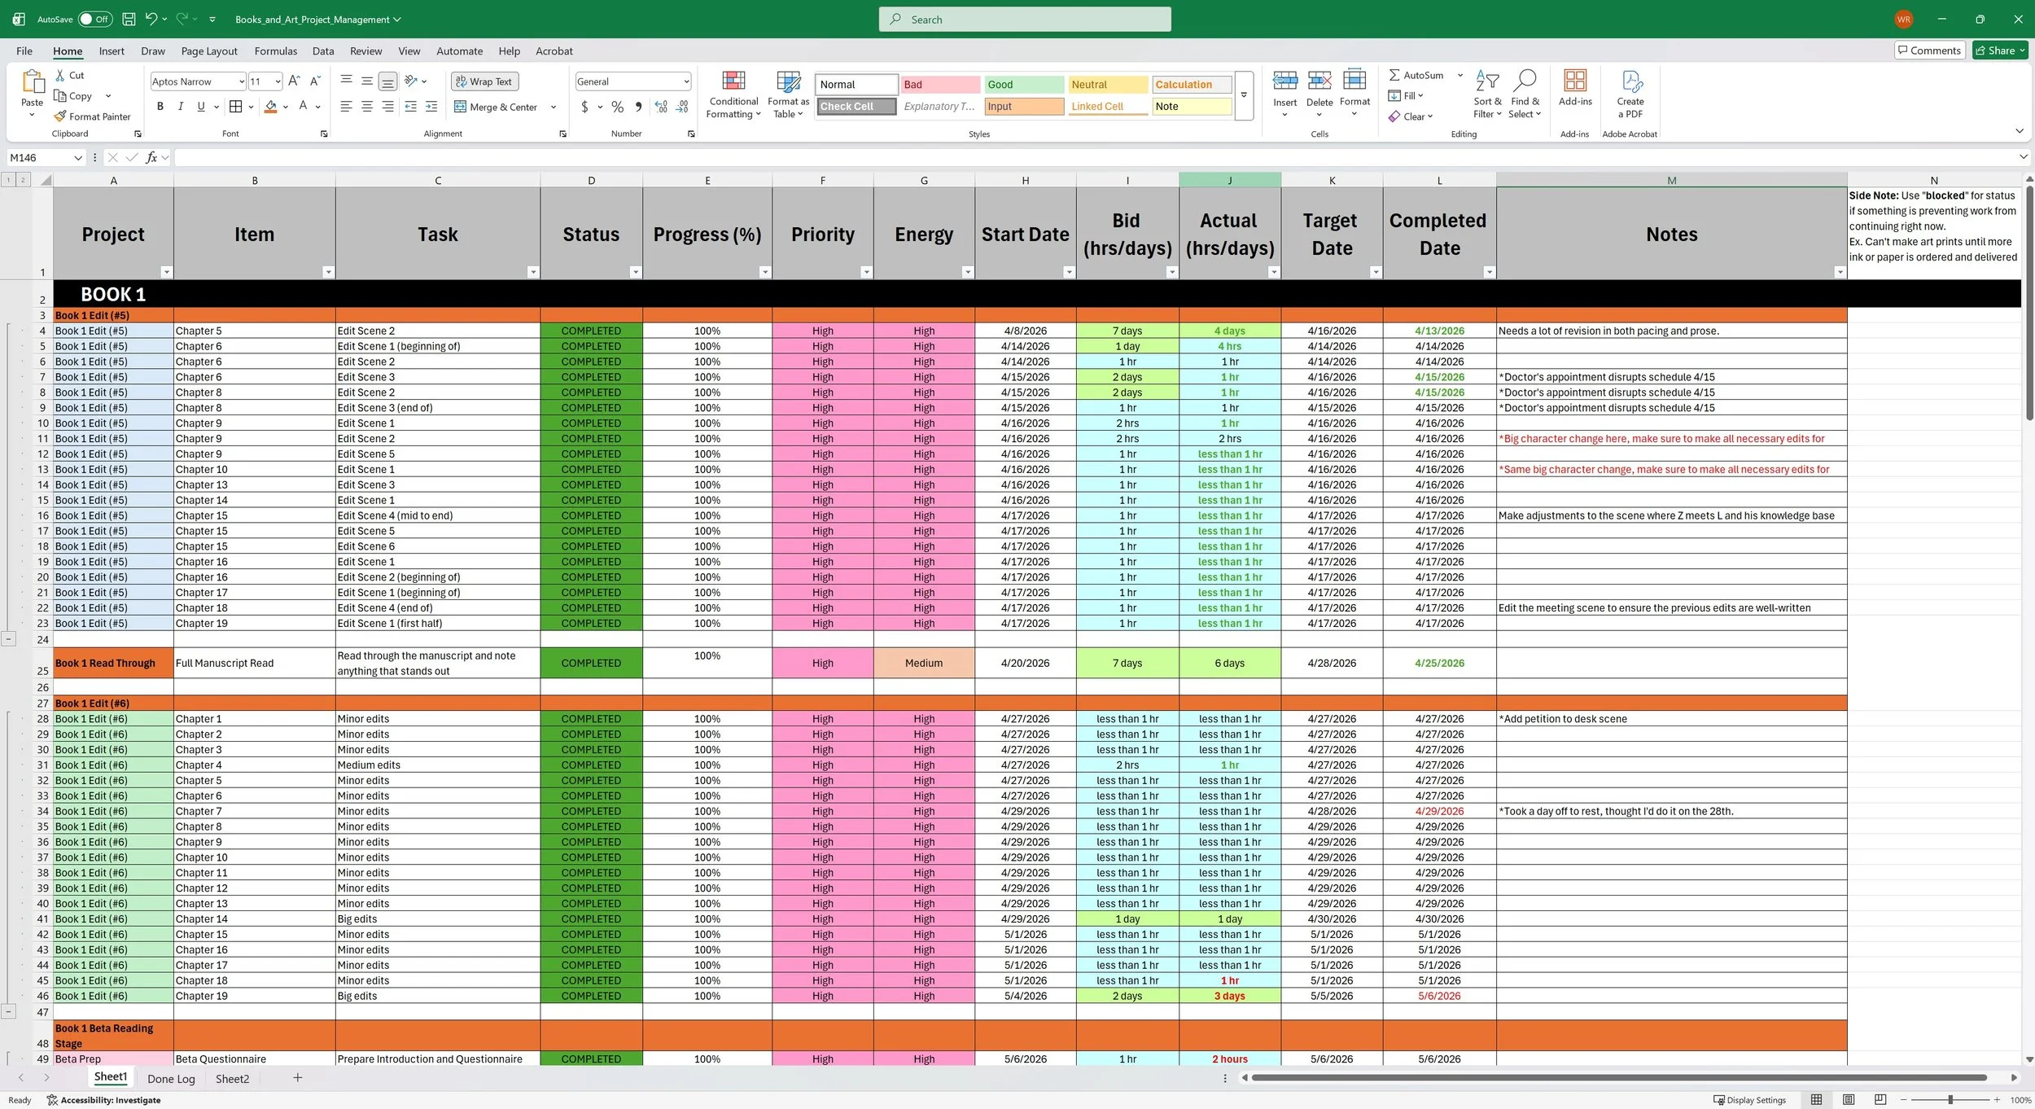Image resolution: width=2035 pixels, height=1109 pixels.
Task: Click Merge & Center button
Action: (496, 107)
